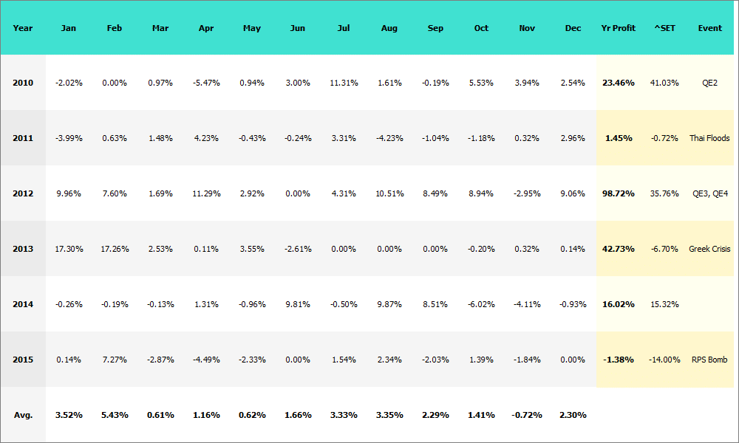Select the 2015 year row label
This screenshot has width=739, height=443.
pyautogui.click(x=23, y=360)
